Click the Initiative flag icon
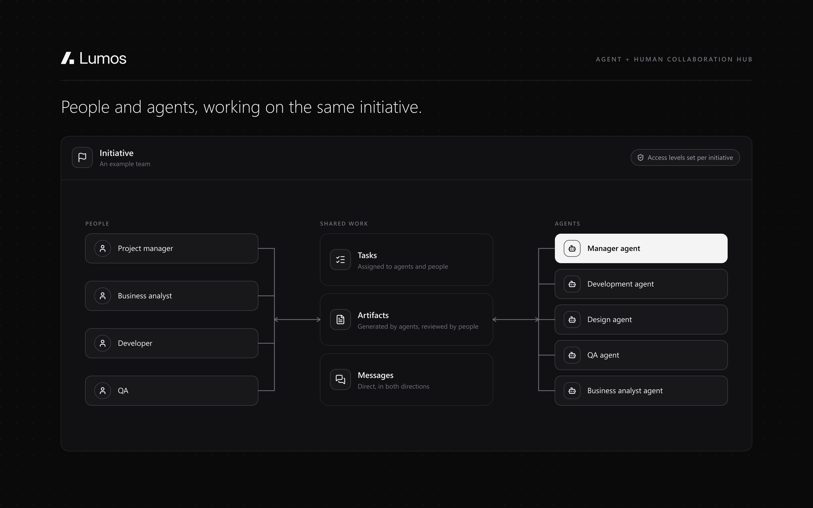 point(82,157)
